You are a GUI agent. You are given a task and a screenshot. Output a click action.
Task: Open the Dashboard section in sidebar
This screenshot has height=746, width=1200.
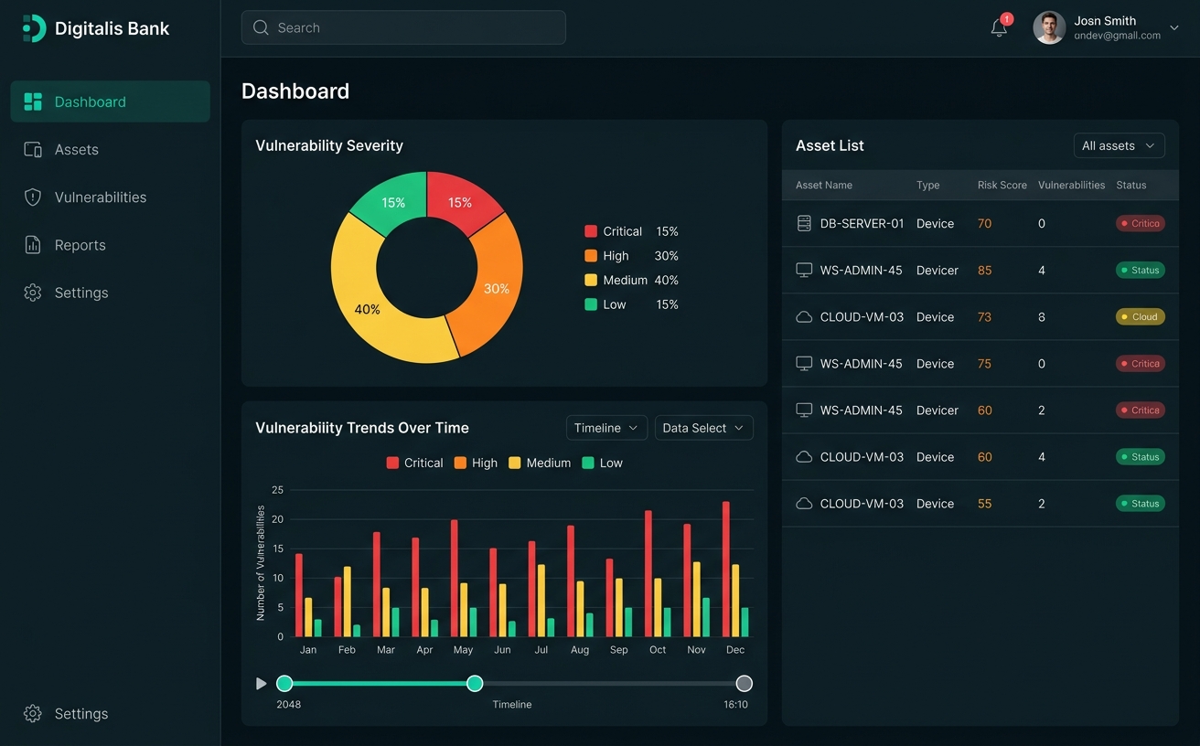click(x=90, y=101)
